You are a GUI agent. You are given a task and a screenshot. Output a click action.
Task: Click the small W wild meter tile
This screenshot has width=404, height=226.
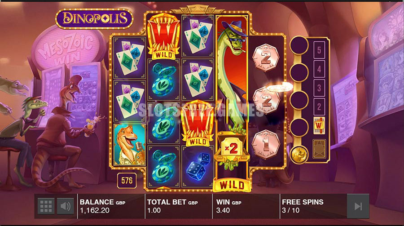pos(319,126)
